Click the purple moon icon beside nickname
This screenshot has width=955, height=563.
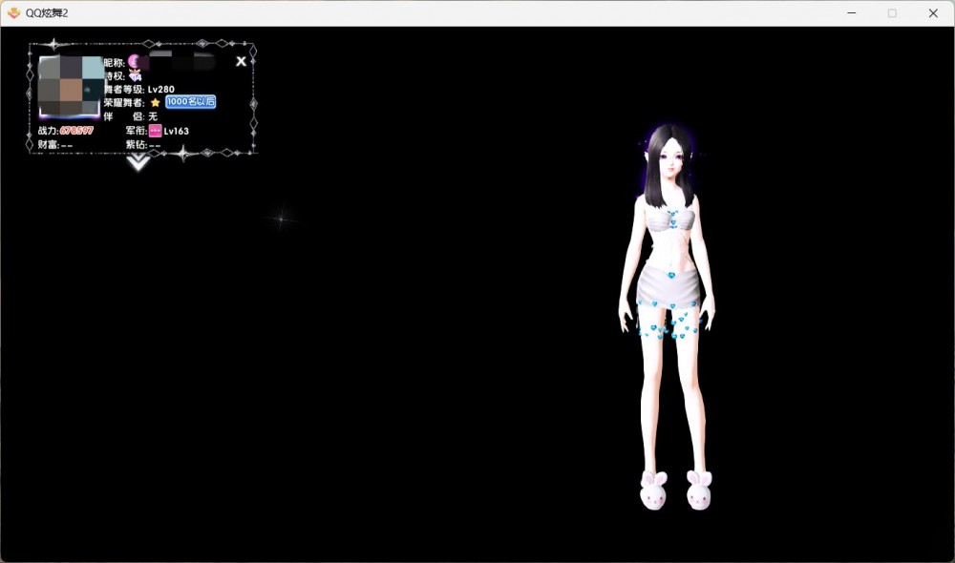point(134,61)
